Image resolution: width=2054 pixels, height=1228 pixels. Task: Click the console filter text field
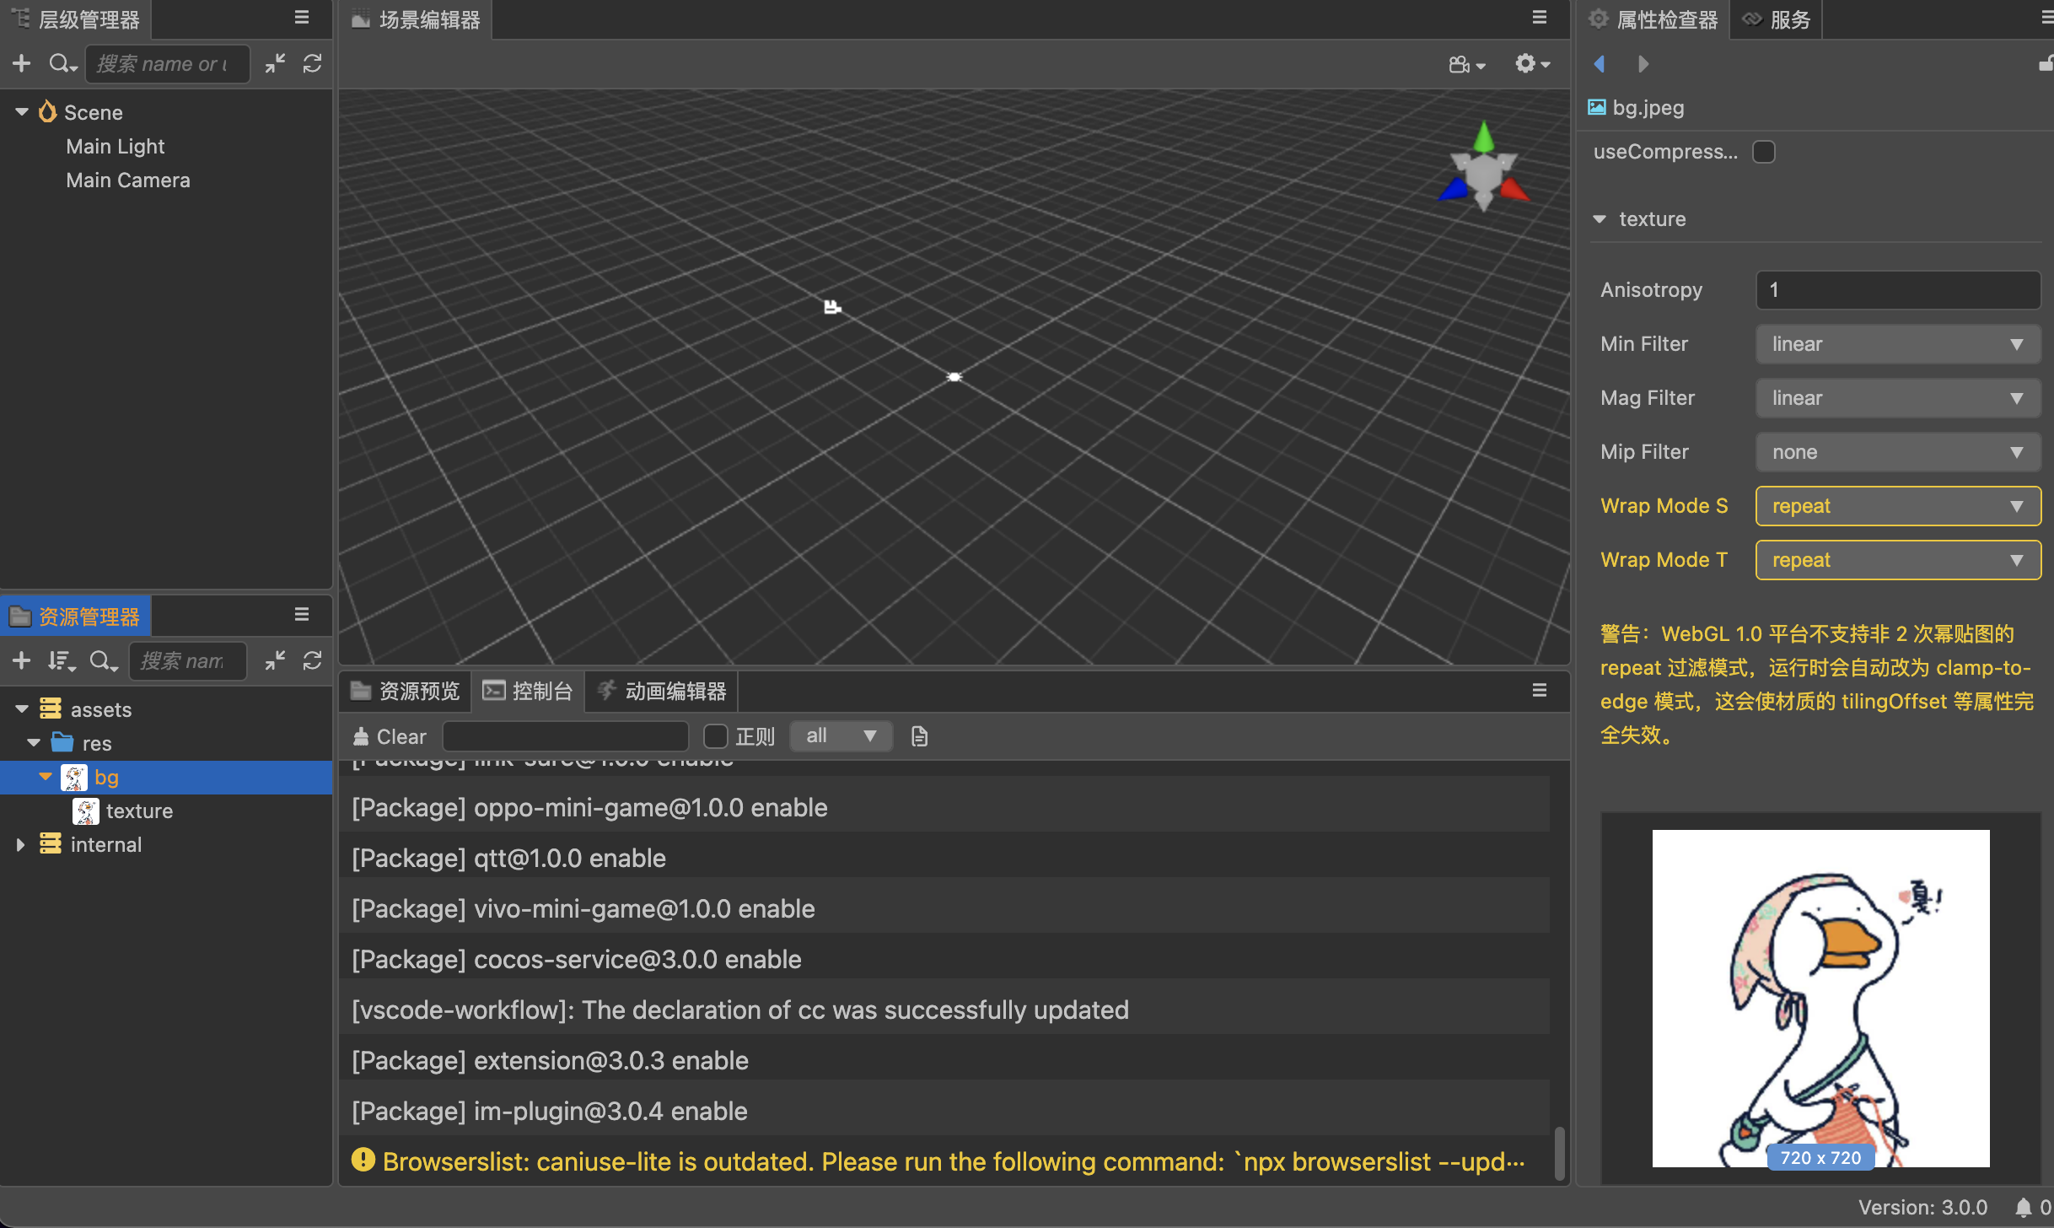(565, 736)
